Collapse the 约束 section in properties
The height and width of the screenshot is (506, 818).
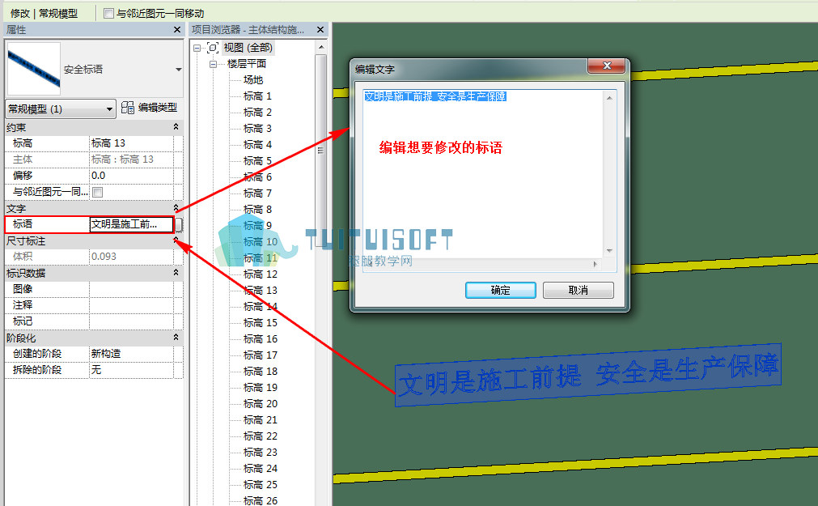pyautogui.click(x=176, y=127)
